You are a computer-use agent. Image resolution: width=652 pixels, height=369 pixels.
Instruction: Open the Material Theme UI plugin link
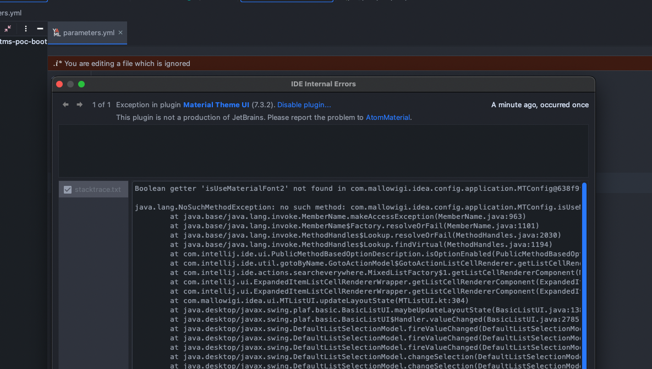click(217, 104)
